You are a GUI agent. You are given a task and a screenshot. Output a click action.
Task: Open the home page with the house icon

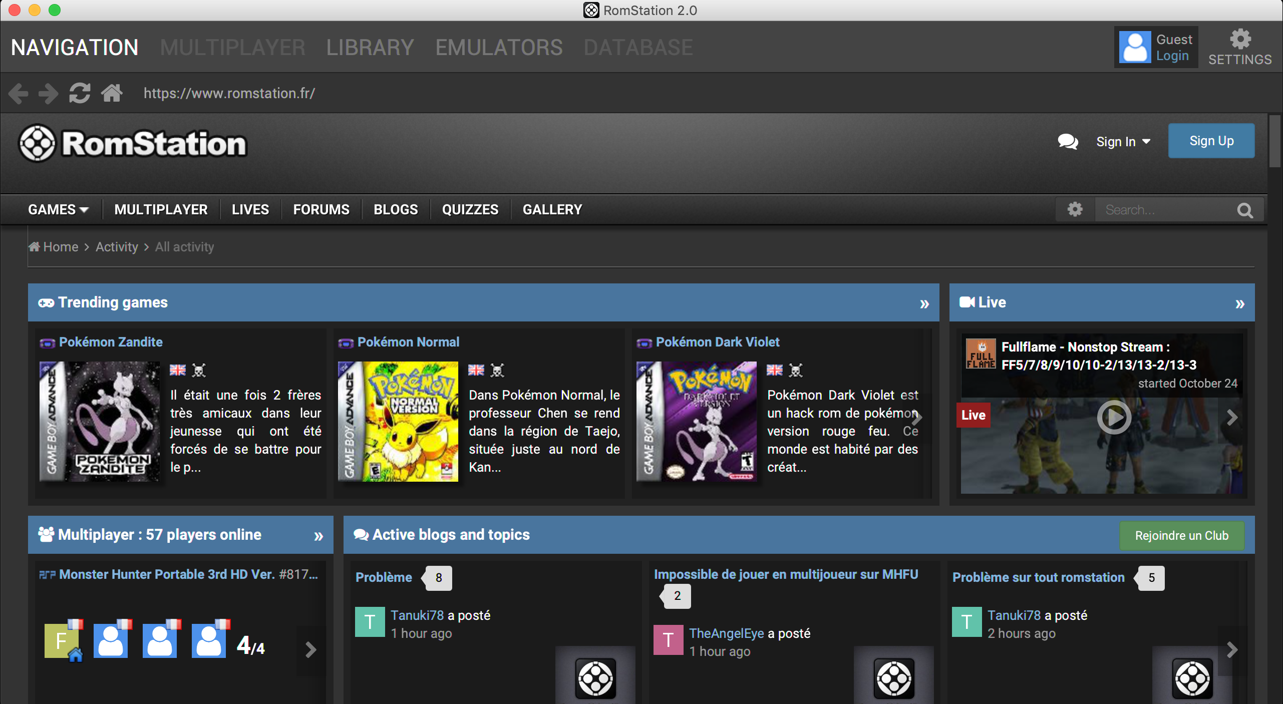click(x=112, y=93)
